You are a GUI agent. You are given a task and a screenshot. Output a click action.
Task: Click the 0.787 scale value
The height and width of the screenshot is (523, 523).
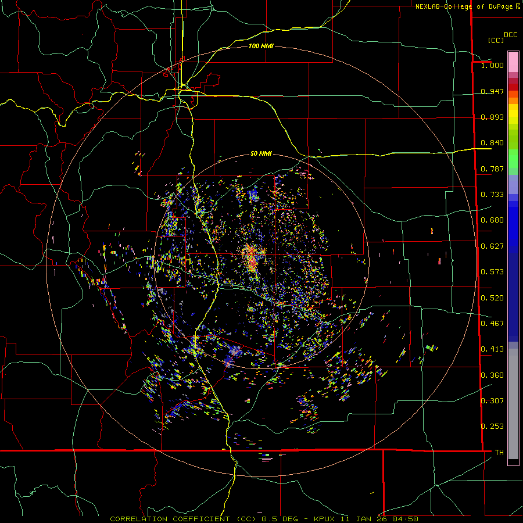[492, 169]
